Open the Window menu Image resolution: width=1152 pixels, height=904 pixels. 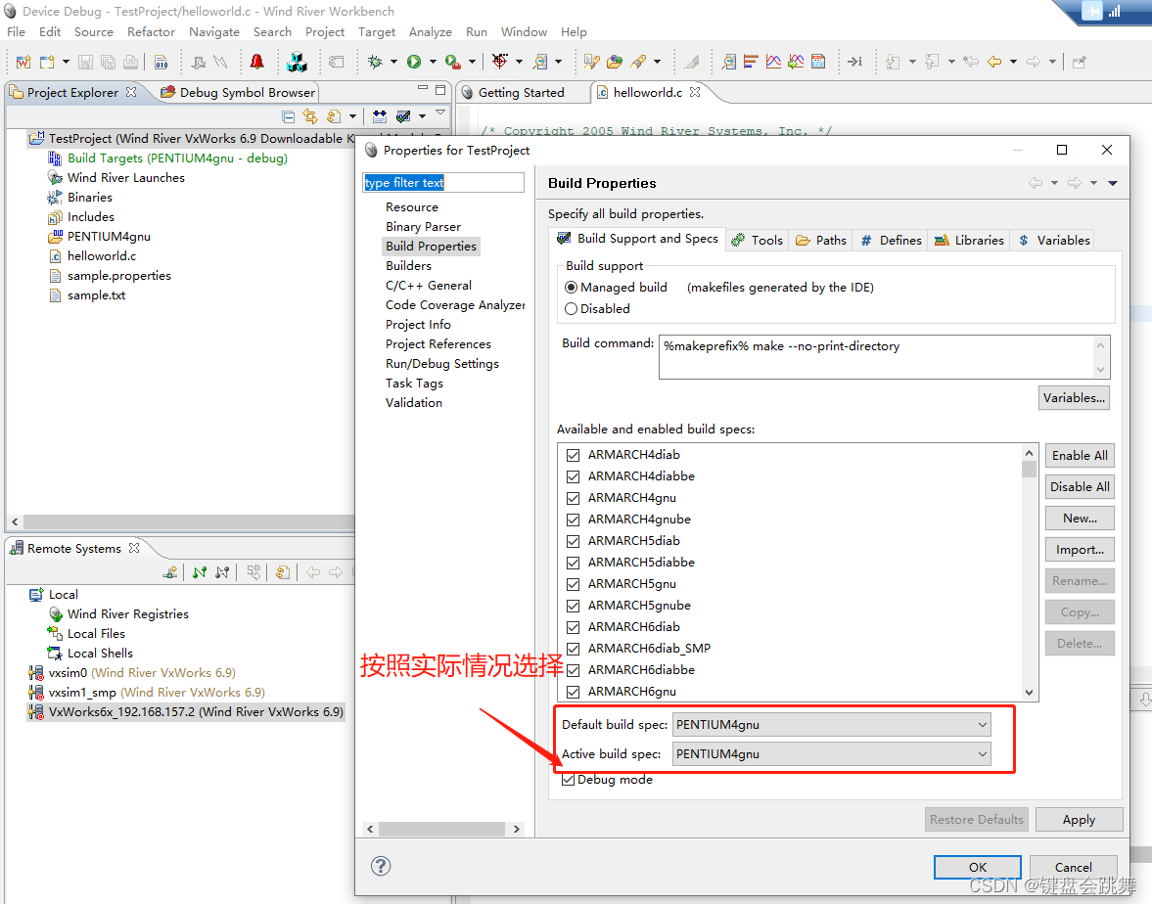(524, 31)
